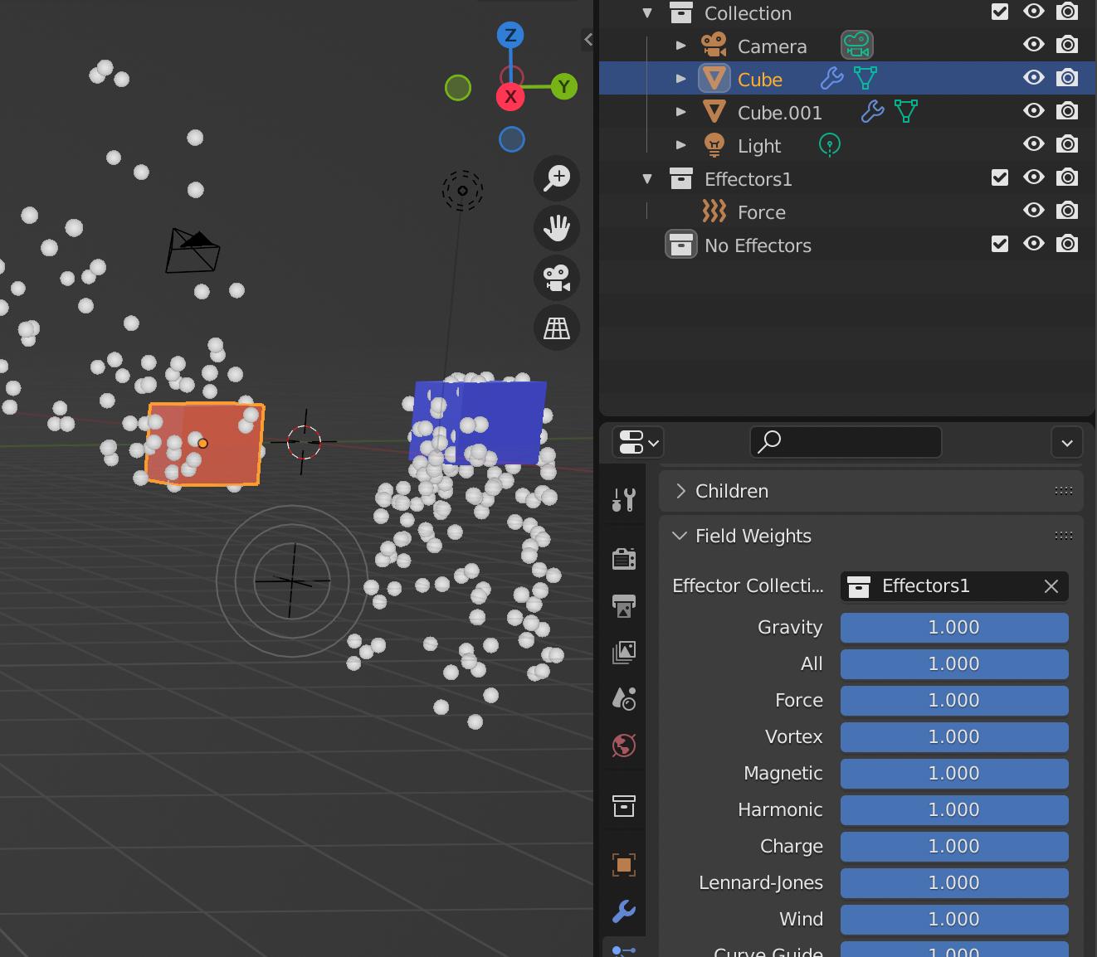Click the Cube mesh data triangle icon
The image size is (1097, 957).
tap(865, 79)
